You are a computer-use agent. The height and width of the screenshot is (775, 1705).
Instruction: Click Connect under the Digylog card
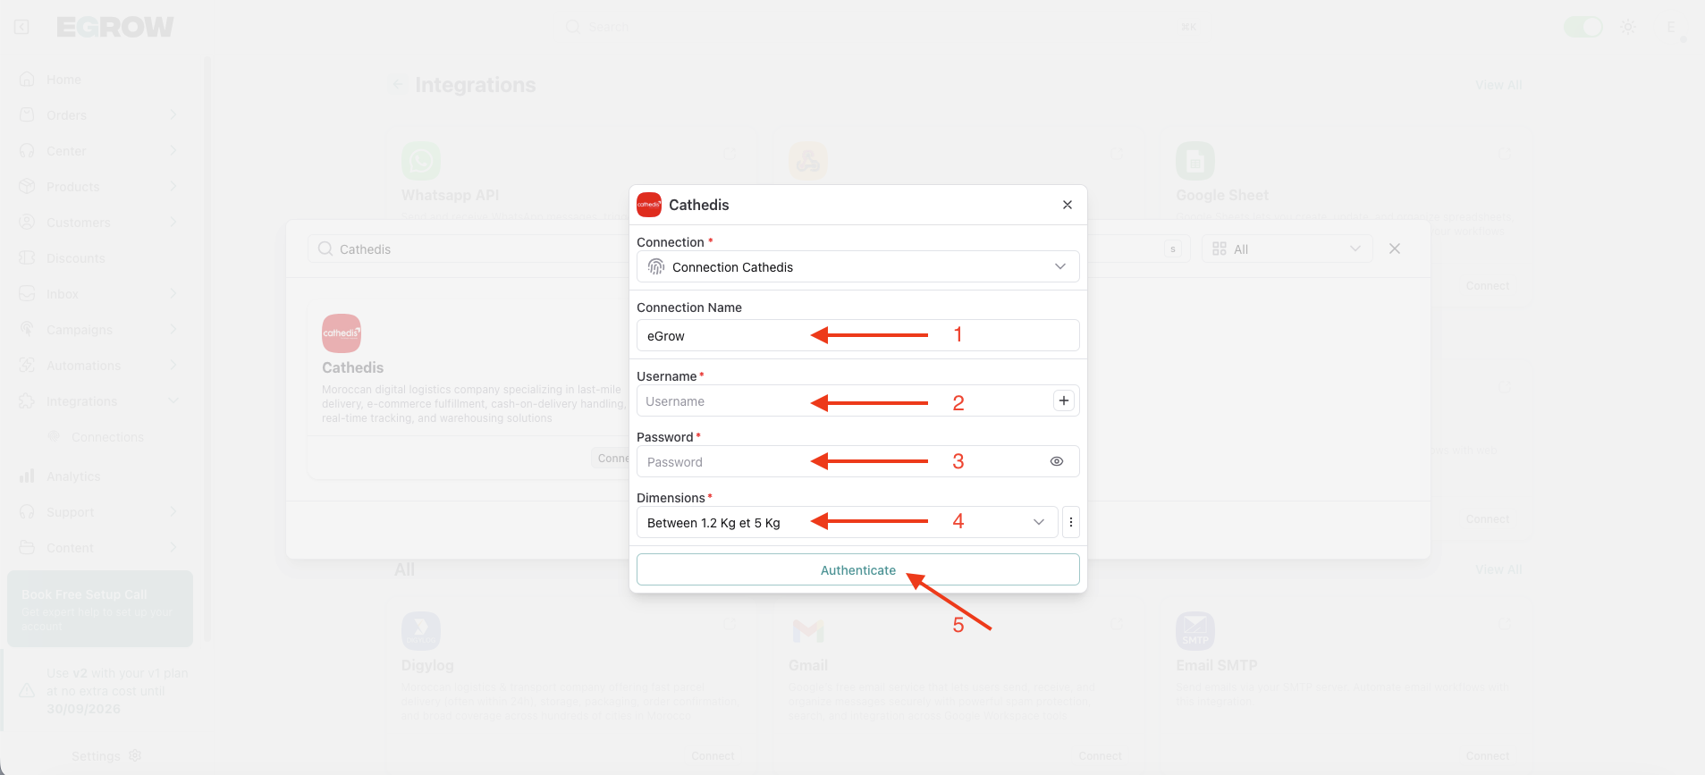coord(713,756)
